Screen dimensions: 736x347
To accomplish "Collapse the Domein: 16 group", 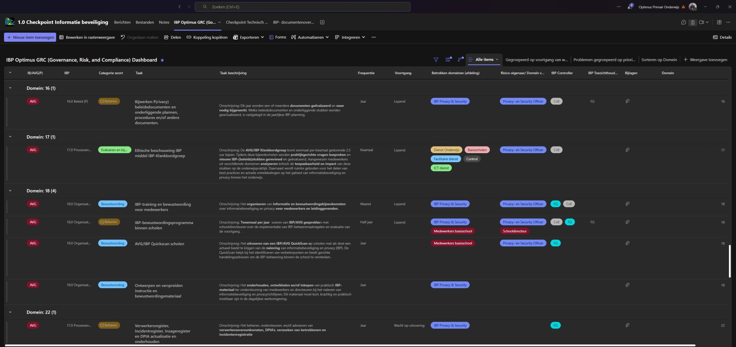I will click(x=10, y=88).
